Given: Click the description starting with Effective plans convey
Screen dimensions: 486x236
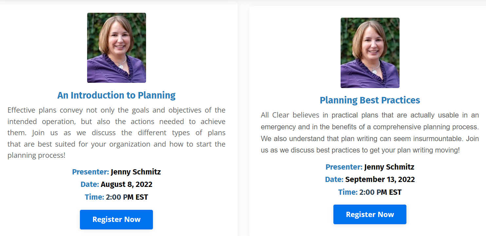Looking at the screenshot, I should (x=116, y=133).
